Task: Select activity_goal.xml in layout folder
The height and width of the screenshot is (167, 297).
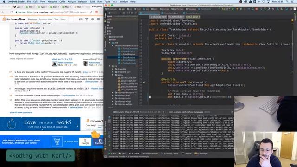Action: click(x=129, y=78)
